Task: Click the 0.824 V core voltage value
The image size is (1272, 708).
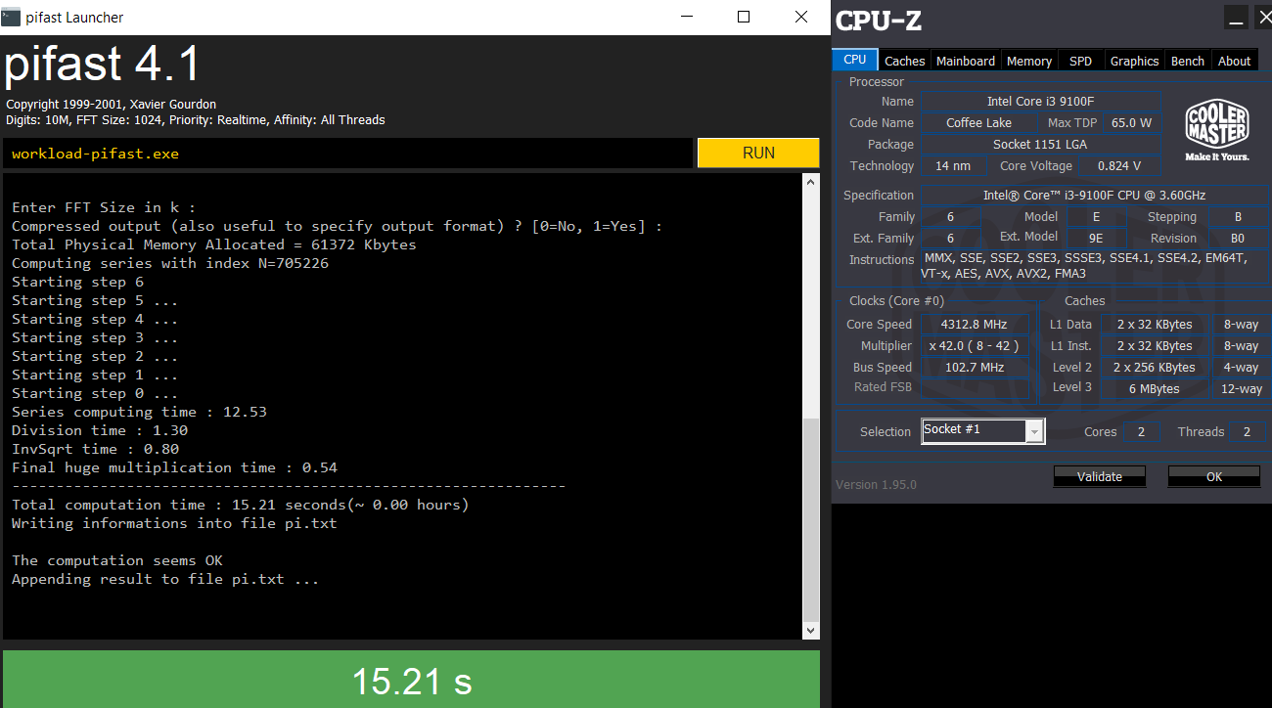Action: pyautogui.click(x=1119, y=166)
